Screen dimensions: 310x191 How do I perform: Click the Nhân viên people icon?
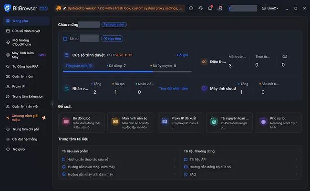click(67, 89)
